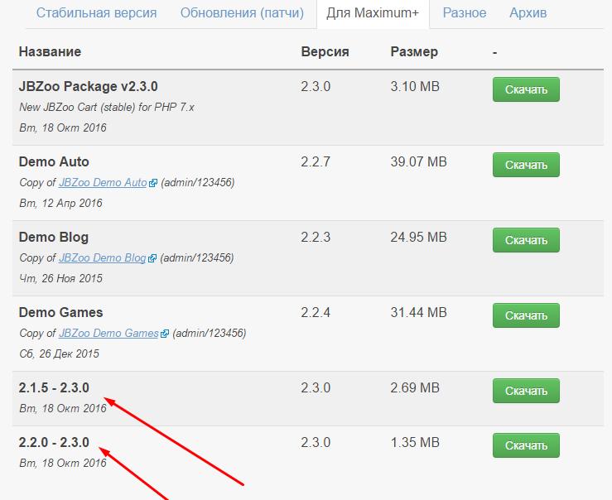This screenshot has height=500, width=612.
Task: Open the JBZoo Demo Games link
Action: coord(108,333)
